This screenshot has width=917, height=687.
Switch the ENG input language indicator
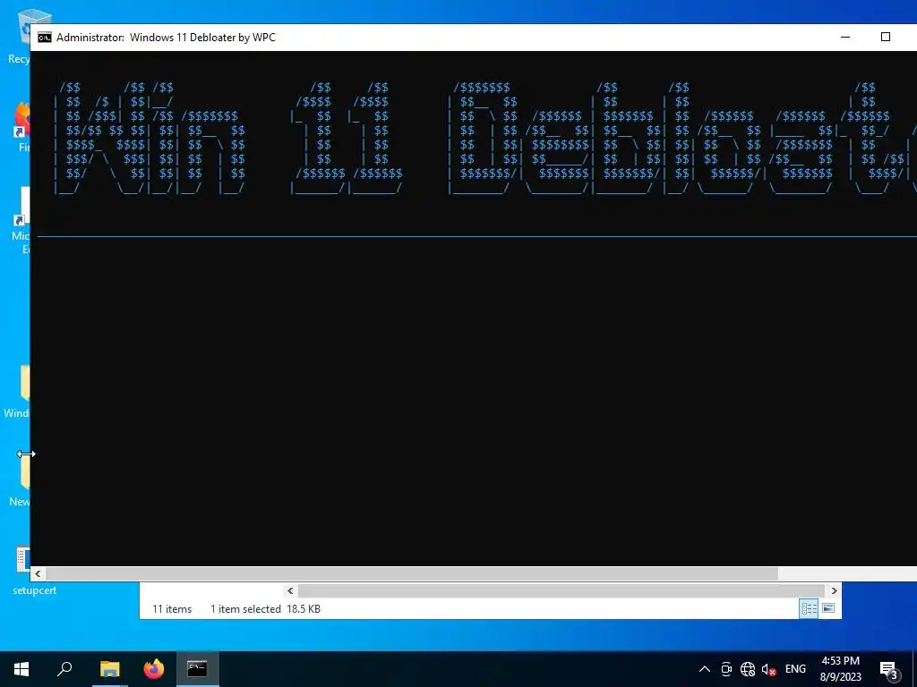click(x=795, y=669)
